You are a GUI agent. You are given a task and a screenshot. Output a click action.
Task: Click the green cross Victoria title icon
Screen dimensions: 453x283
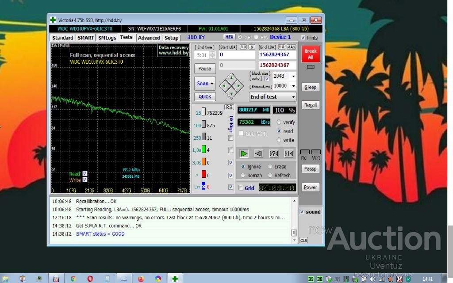tap(53, 20)
